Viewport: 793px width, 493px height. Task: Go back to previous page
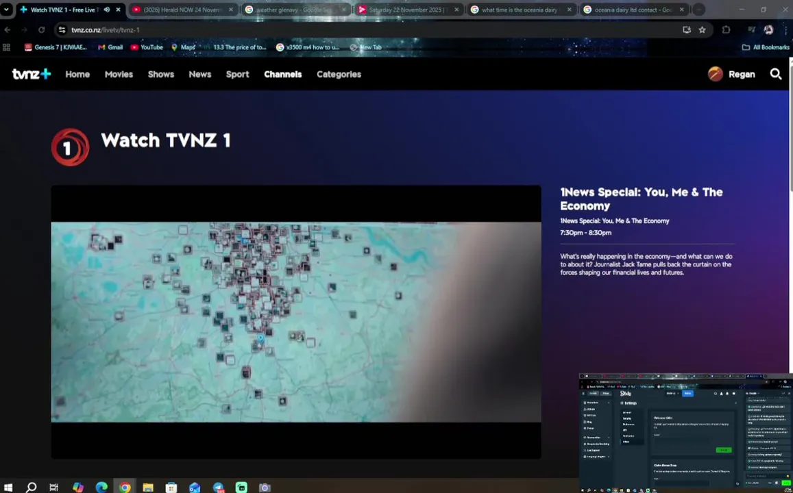8,30
